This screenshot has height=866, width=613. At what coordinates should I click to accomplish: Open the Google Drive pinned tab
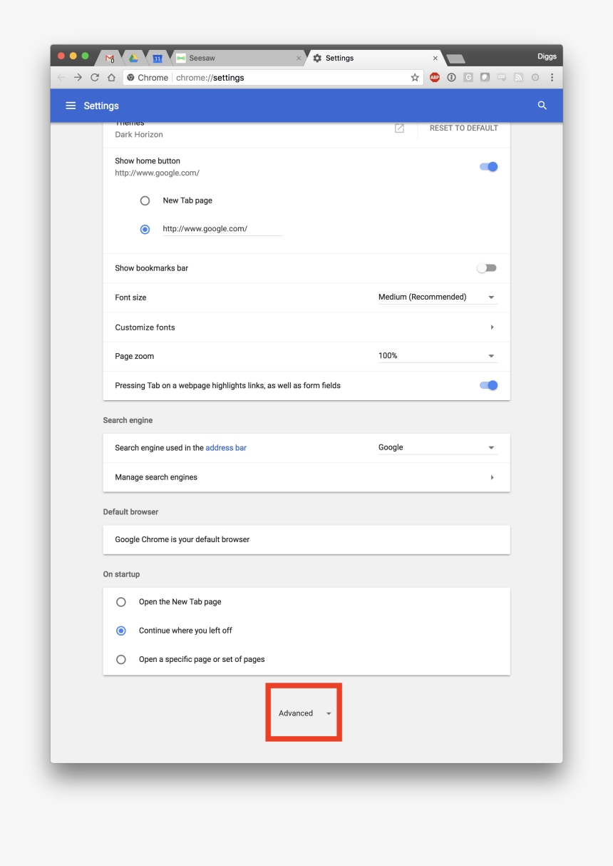pos(133,58)
